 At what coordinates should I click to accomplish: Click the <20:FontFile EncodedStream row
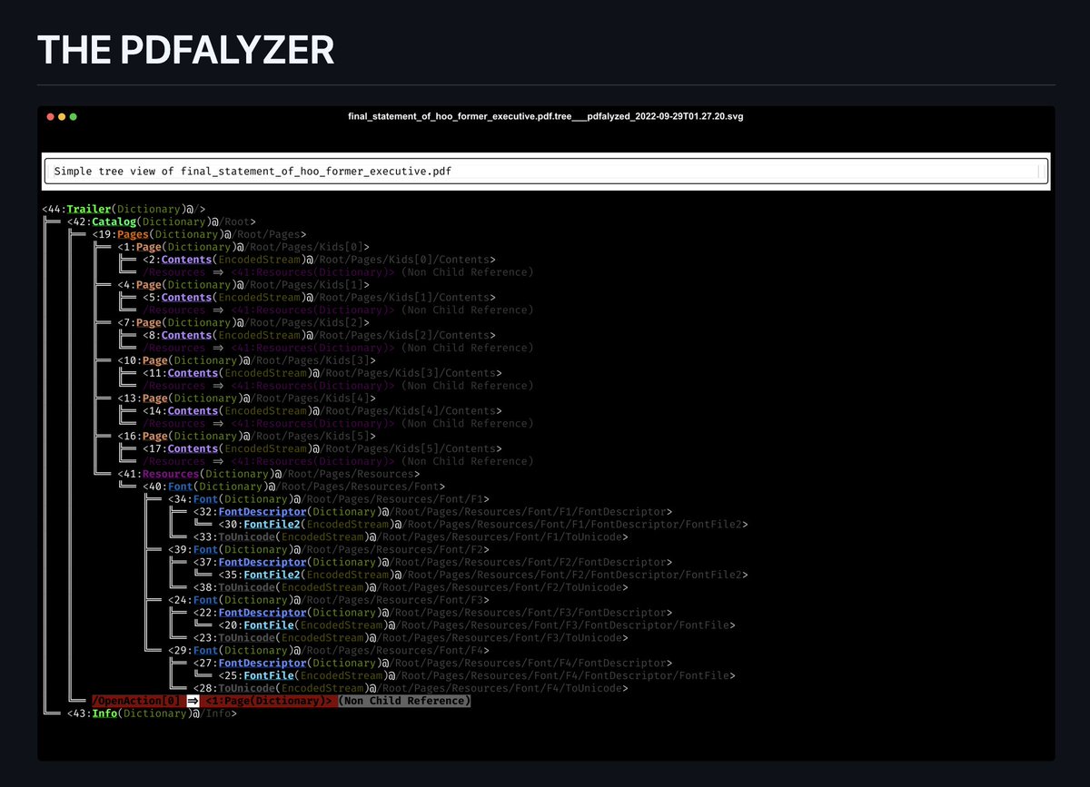point(477,625)
